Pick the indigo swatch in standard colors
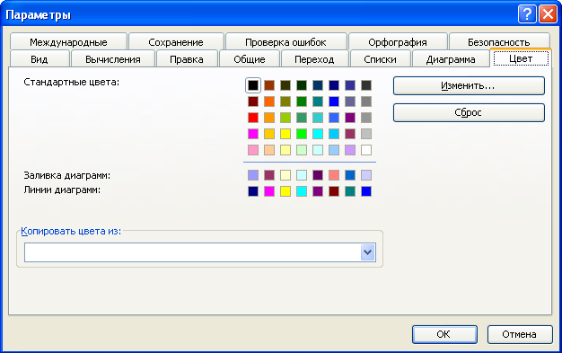 (x=350, y=85)
